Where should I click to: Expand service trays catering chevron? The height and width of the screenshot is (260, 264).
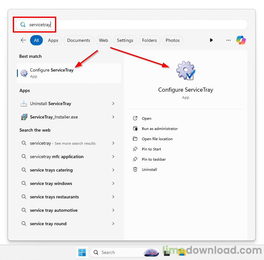coord(113,170)
